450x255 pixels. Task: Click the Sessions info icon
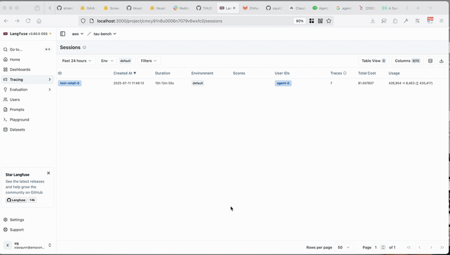84,47
